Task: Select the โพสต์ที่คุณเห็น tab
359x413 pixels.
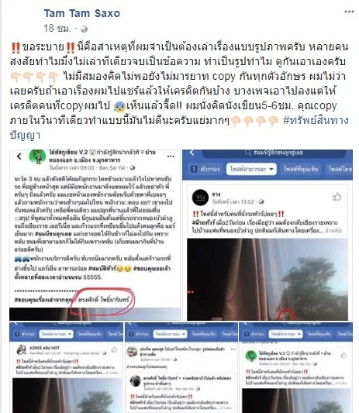Action: (x=301, y=169)
